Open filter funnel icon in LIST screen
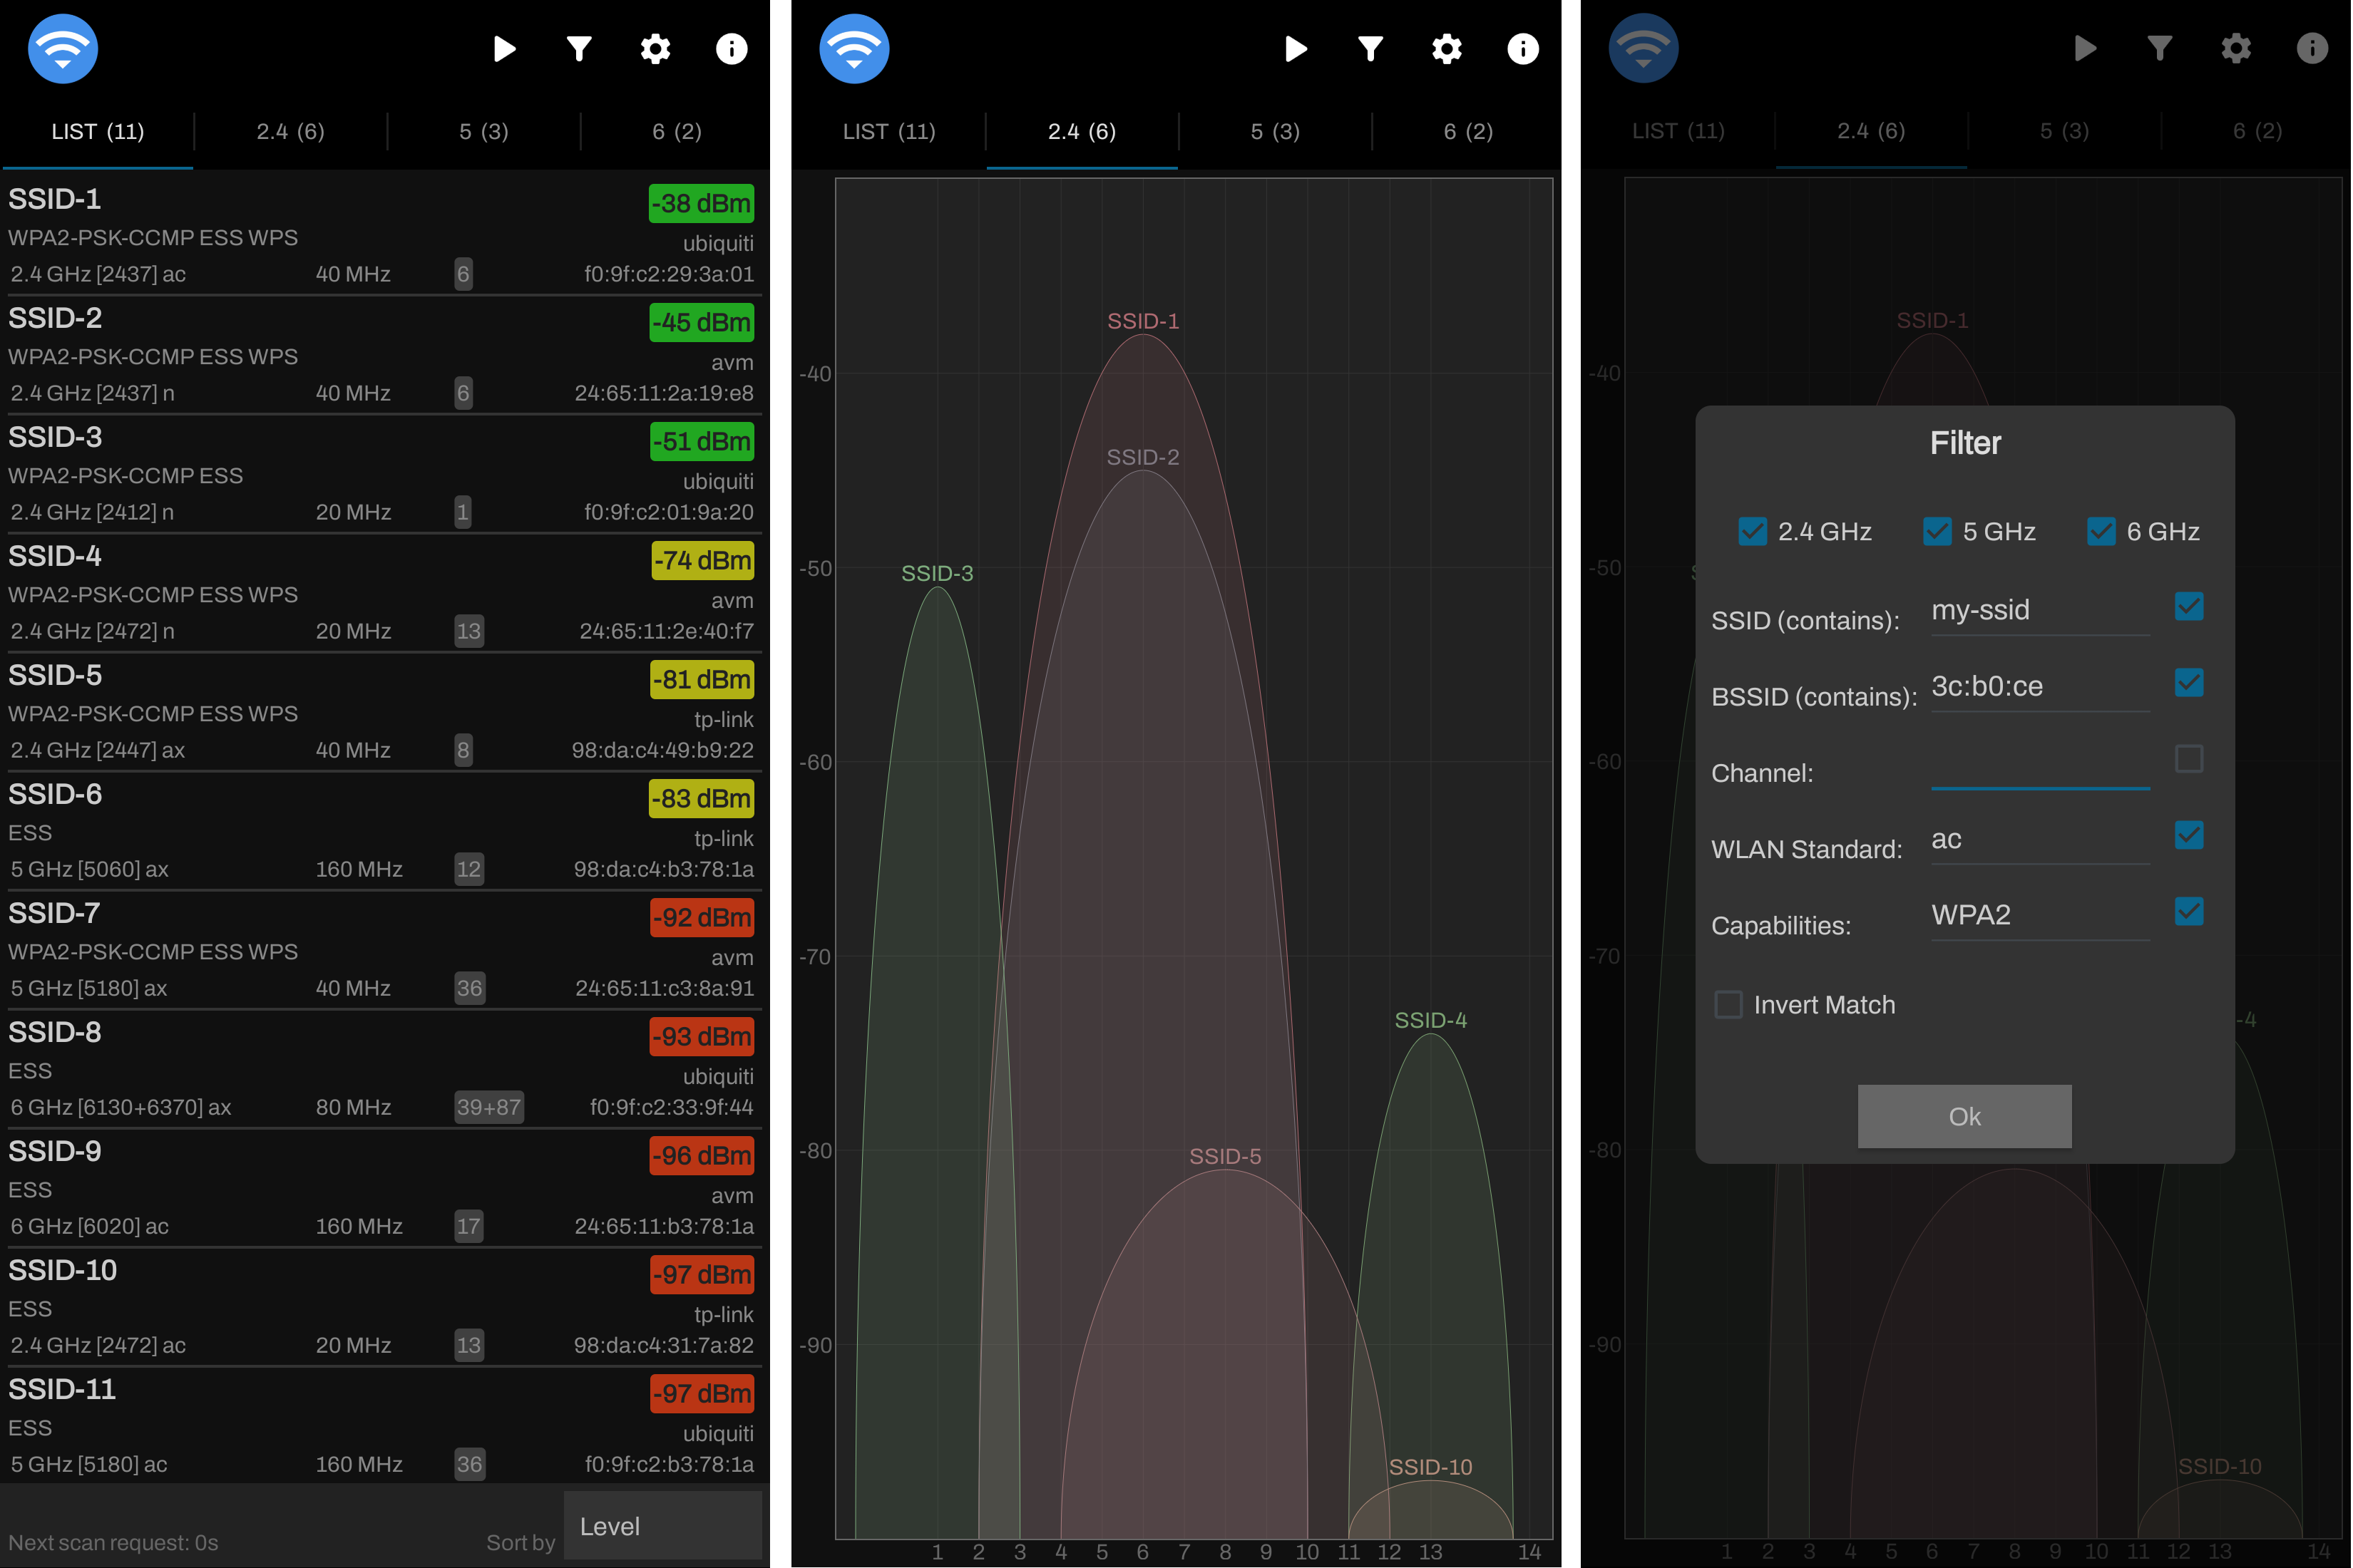The image size is (2353, 1568). 579,49
